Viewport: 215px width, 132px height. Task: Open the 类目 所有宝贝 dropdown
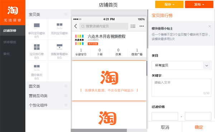(x=181, y=65)
